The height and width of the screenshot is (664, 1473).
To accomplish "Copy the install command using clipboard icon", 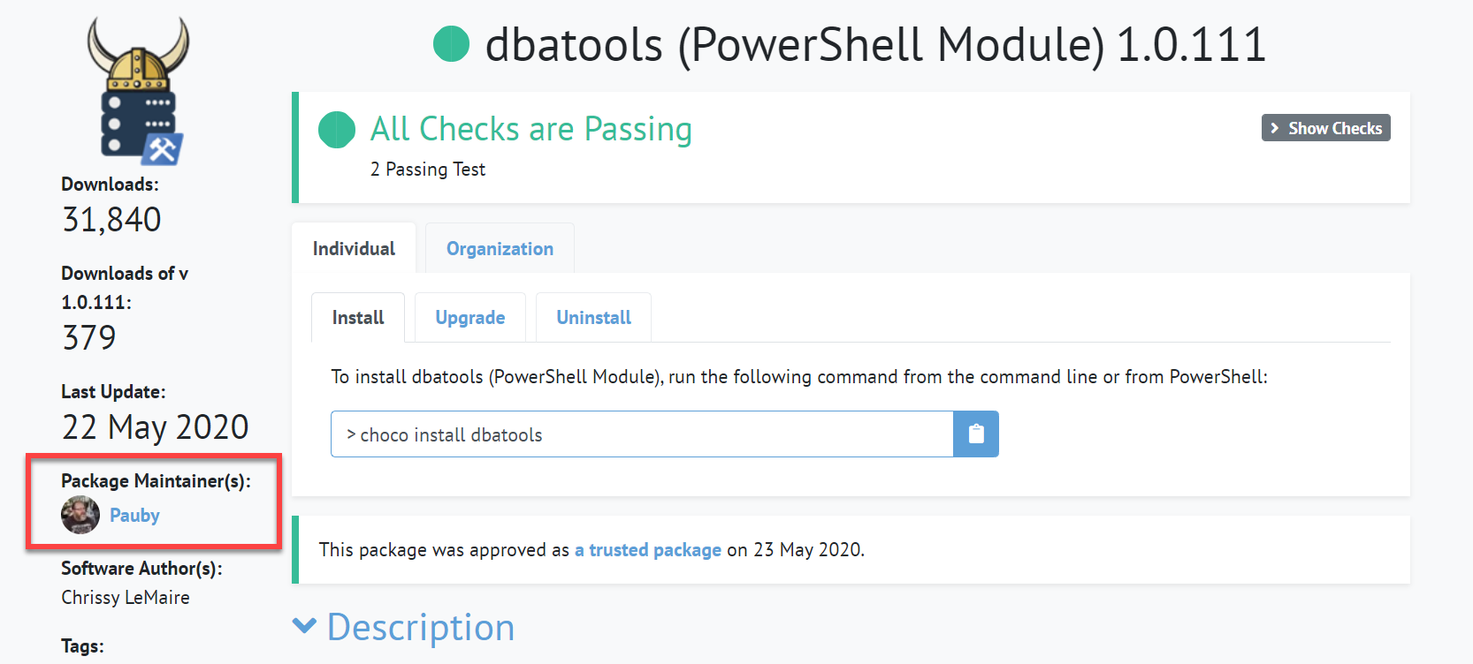I will (x=975, y=434).
